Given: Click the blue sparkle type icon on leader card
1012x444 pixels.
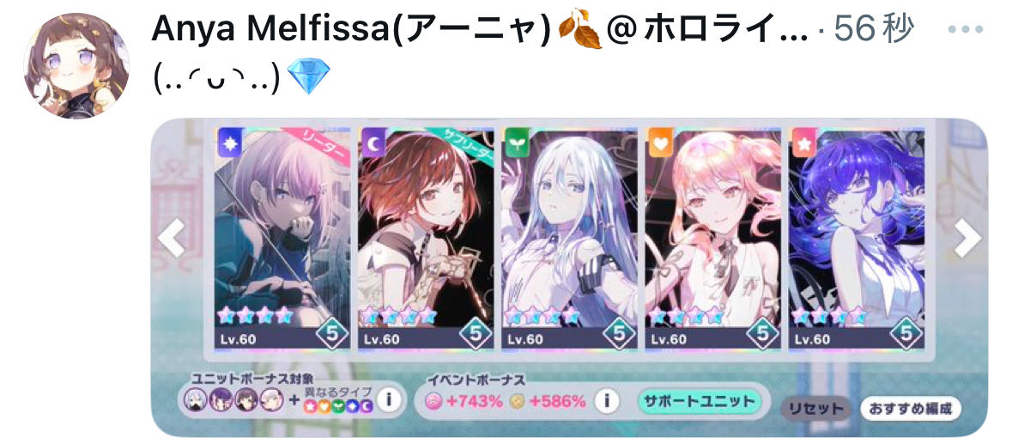Looking at the screenshot, I should (x=230, y=143).
